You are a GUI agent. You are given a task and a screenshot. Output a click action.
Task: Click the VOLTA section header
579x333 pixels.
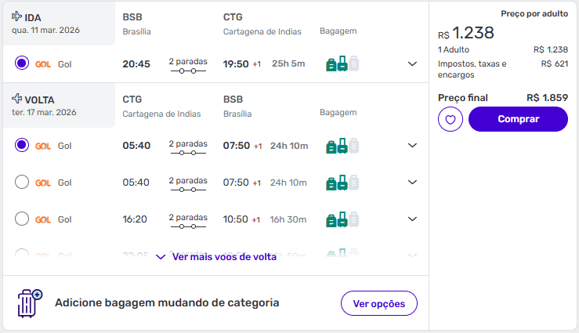39,100
